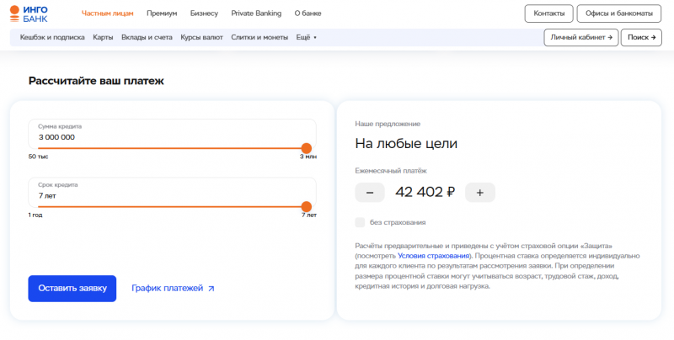The width and height of the screenshot is (674, 340).
Task: Open 'Личный кабинет' login
Action: [581, 38]
